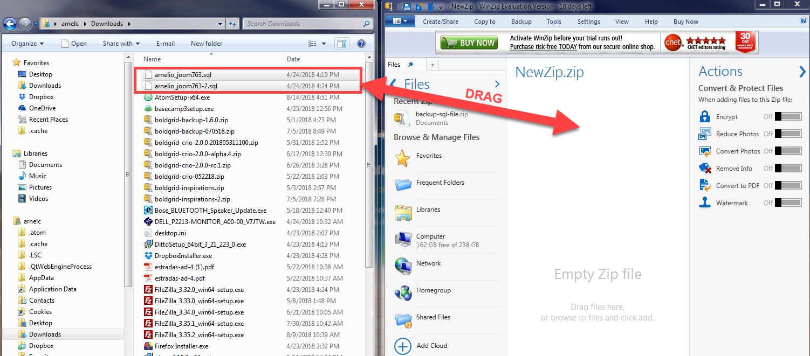Click the green BUY NOW button
810x356 pixels.
point(469,43)
